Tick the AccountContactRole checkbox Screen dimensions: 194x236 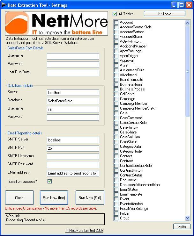[116, 27]
